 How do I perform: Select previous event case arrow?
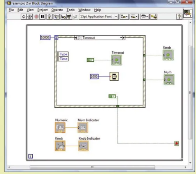pyautogui.click(x=76, y=38)
